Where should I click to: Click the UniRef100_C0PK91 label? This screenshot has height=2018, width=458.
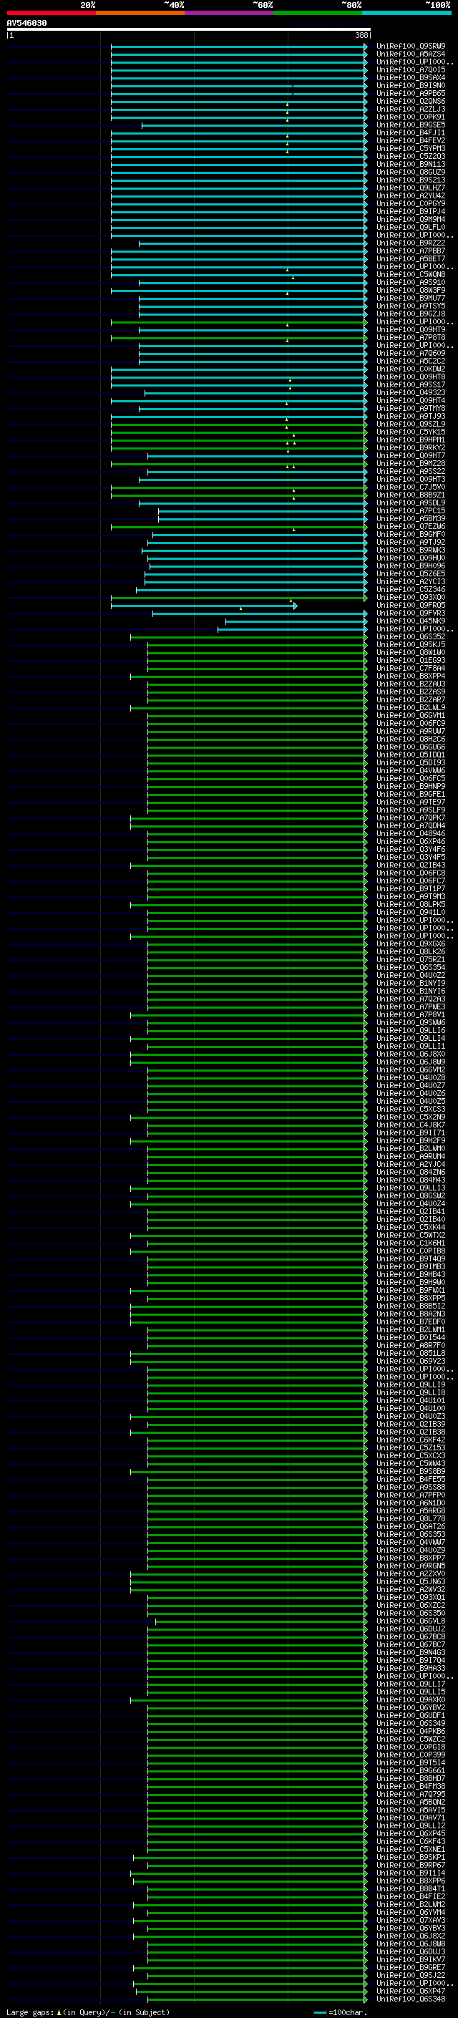411,117
